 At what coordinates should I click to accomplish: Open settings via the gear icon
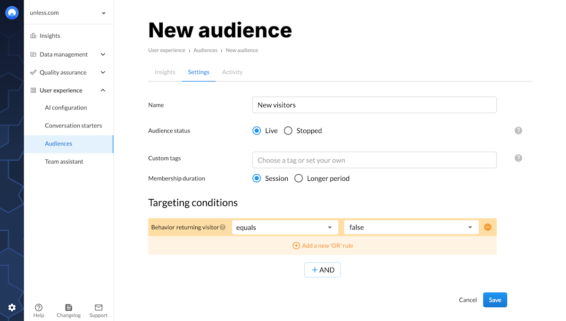click(12, 308)
